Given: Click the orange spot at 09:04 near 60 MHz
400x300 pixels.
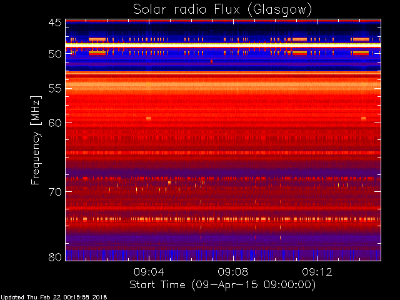Looking at the screenshot, I should (149, 118).
